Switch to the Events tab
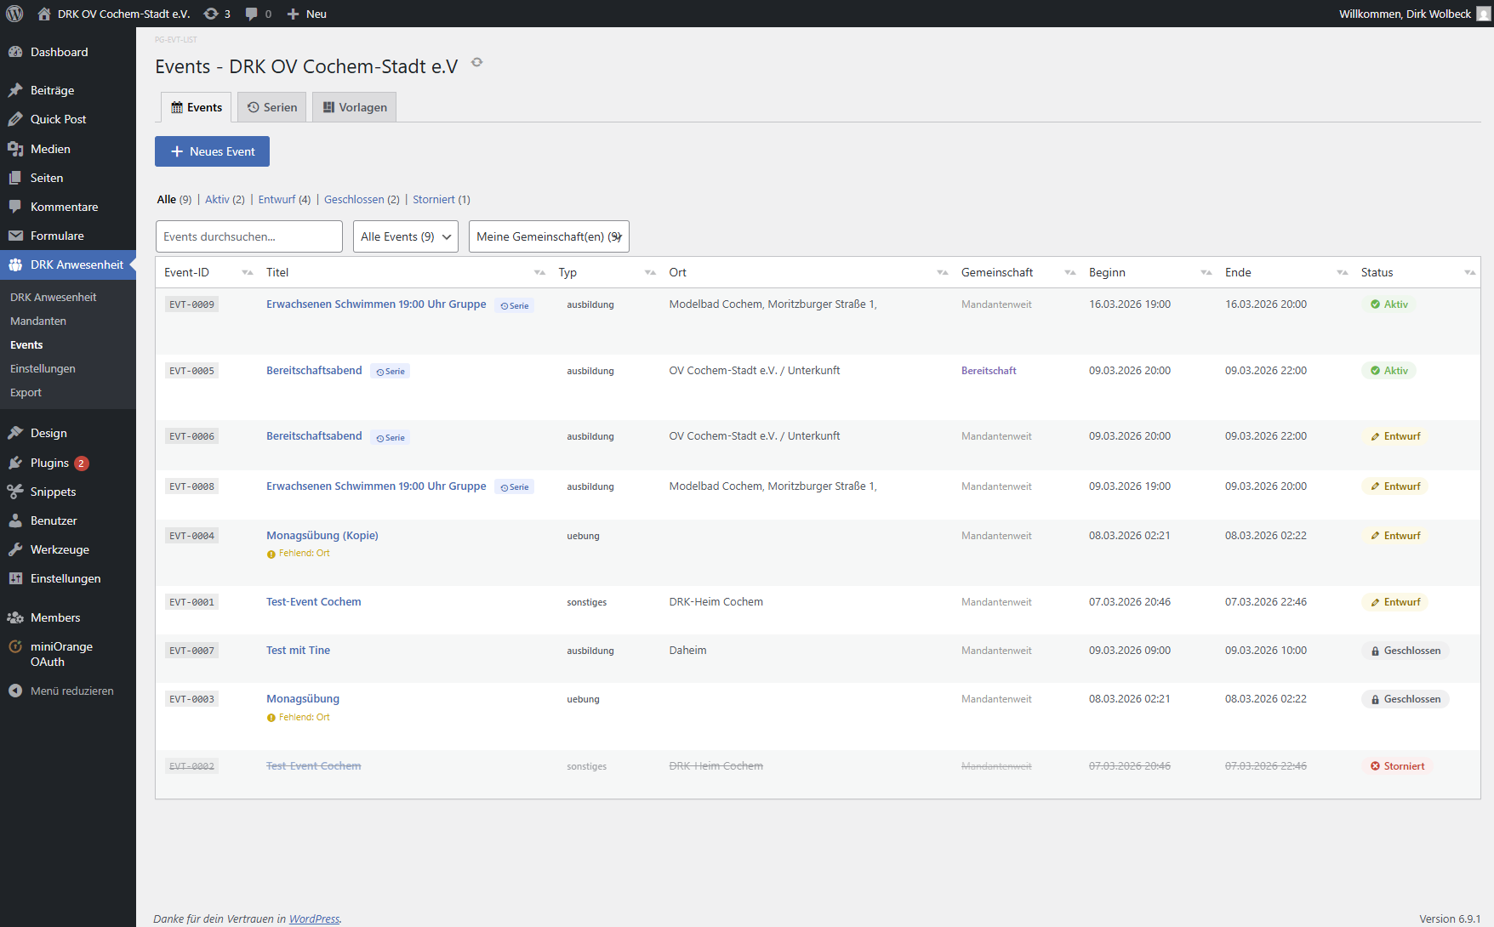Viewport: 1494px width, 927px height. coord(197,107)
